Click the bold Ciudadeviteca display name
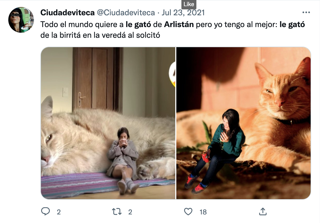Viewport: 320px width, 223px height. (67, 13)
